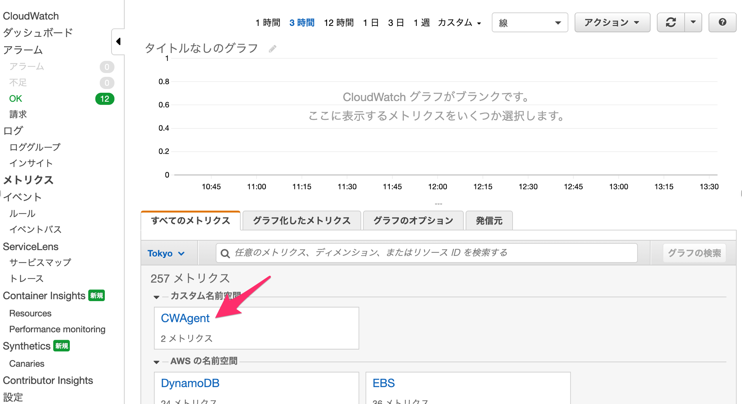Switch to the グラフ化したメトリクス tab
This screenshot has height=404, width=742.
(x=302, y=220)
